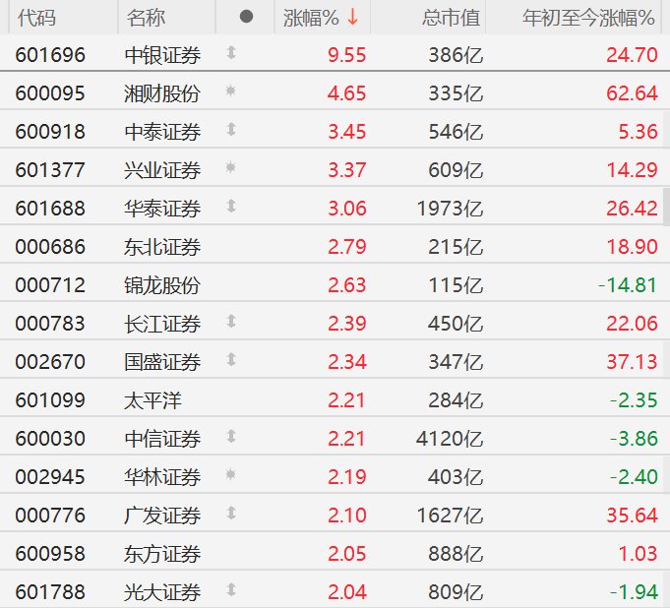Click the double-arrow icon beside 中银证券
This screenshot has height=608, width=670.
231,53
